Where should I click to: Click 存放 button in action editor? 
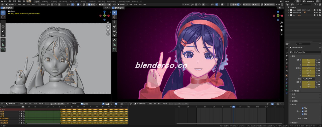point(61,104)
